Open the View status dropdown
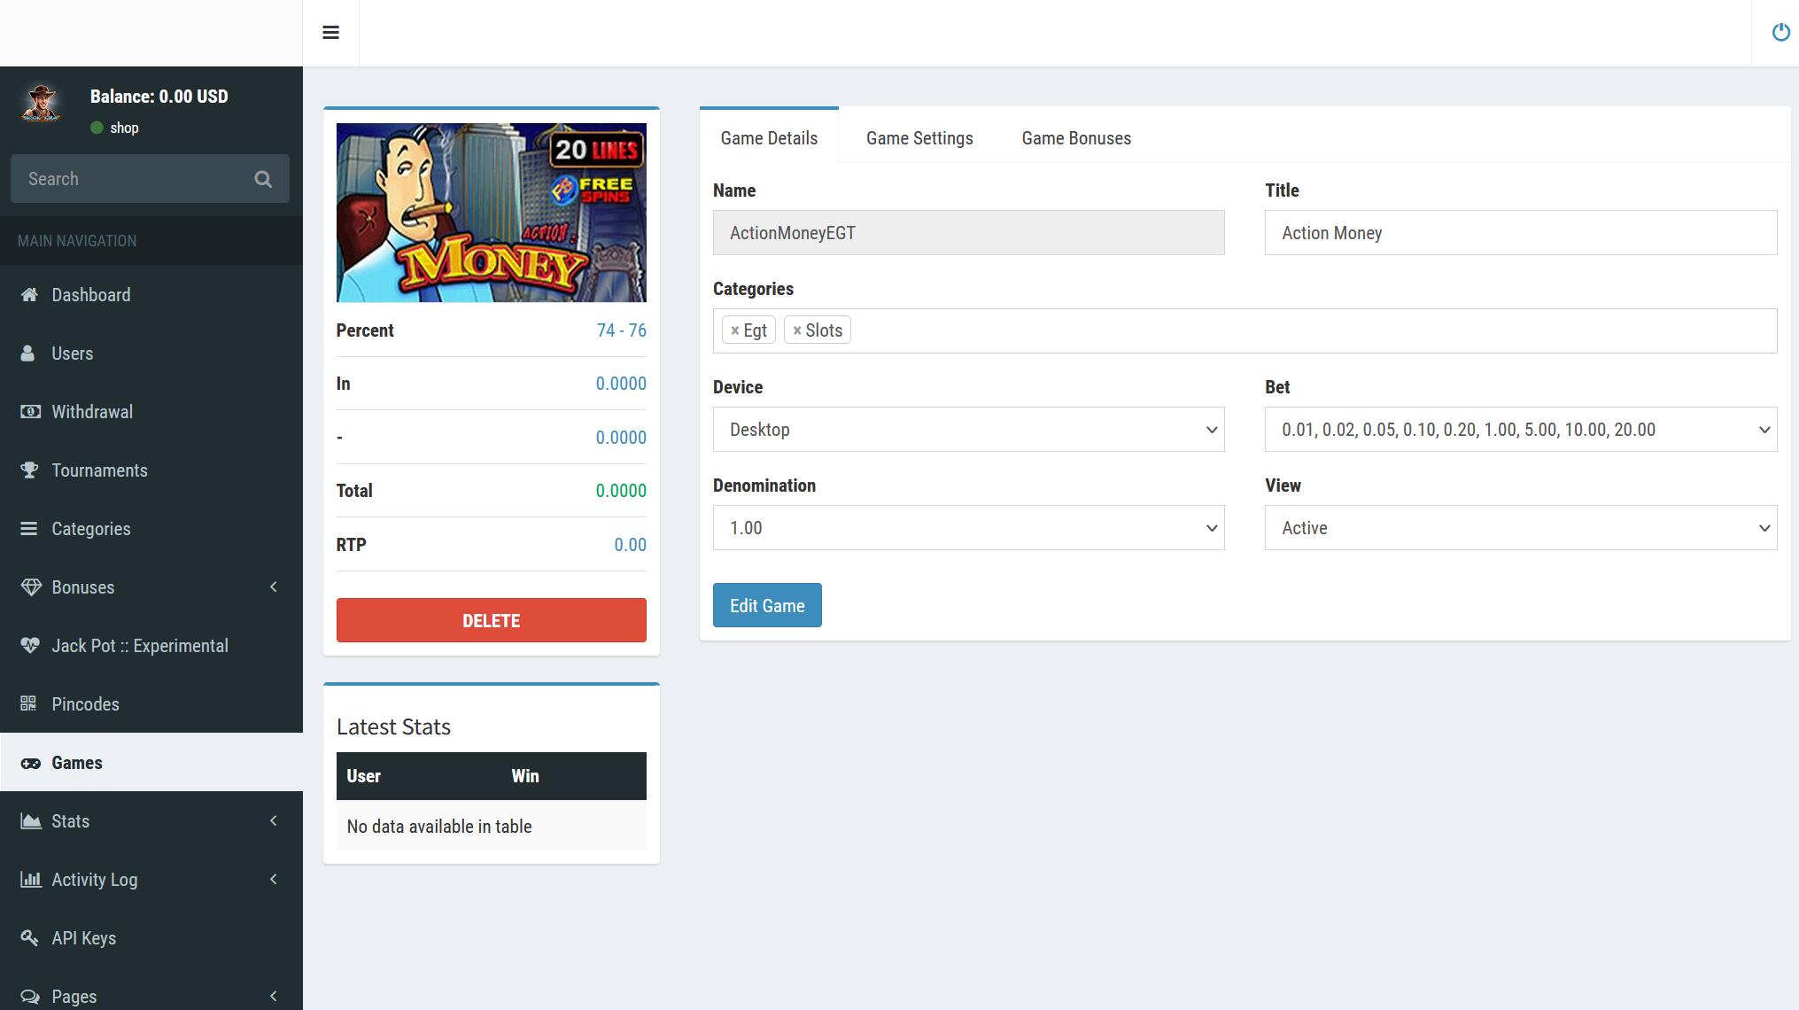This screenshot has height=1010, width=1799. pos(1520,528)
